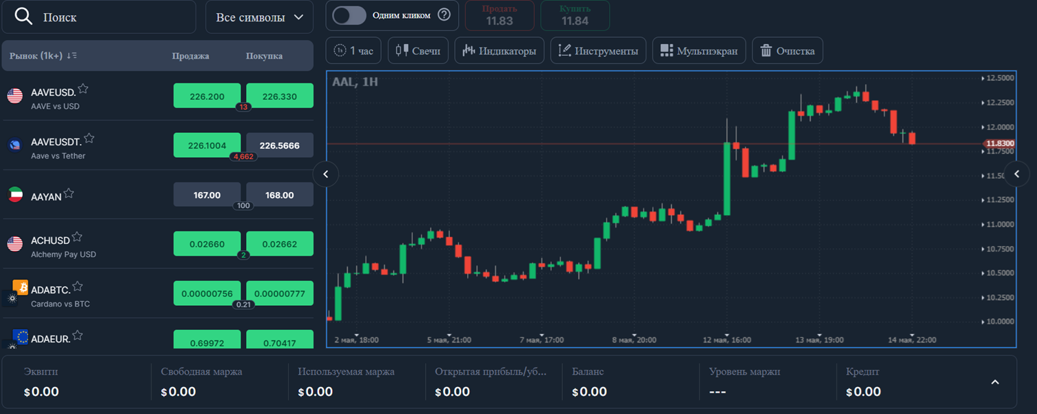Favorite the ADABTC symbol star

(x=78, y=287)
